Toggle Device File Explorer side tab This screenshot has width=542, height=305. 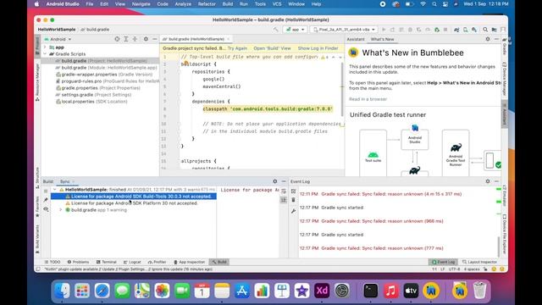point(505,234)
